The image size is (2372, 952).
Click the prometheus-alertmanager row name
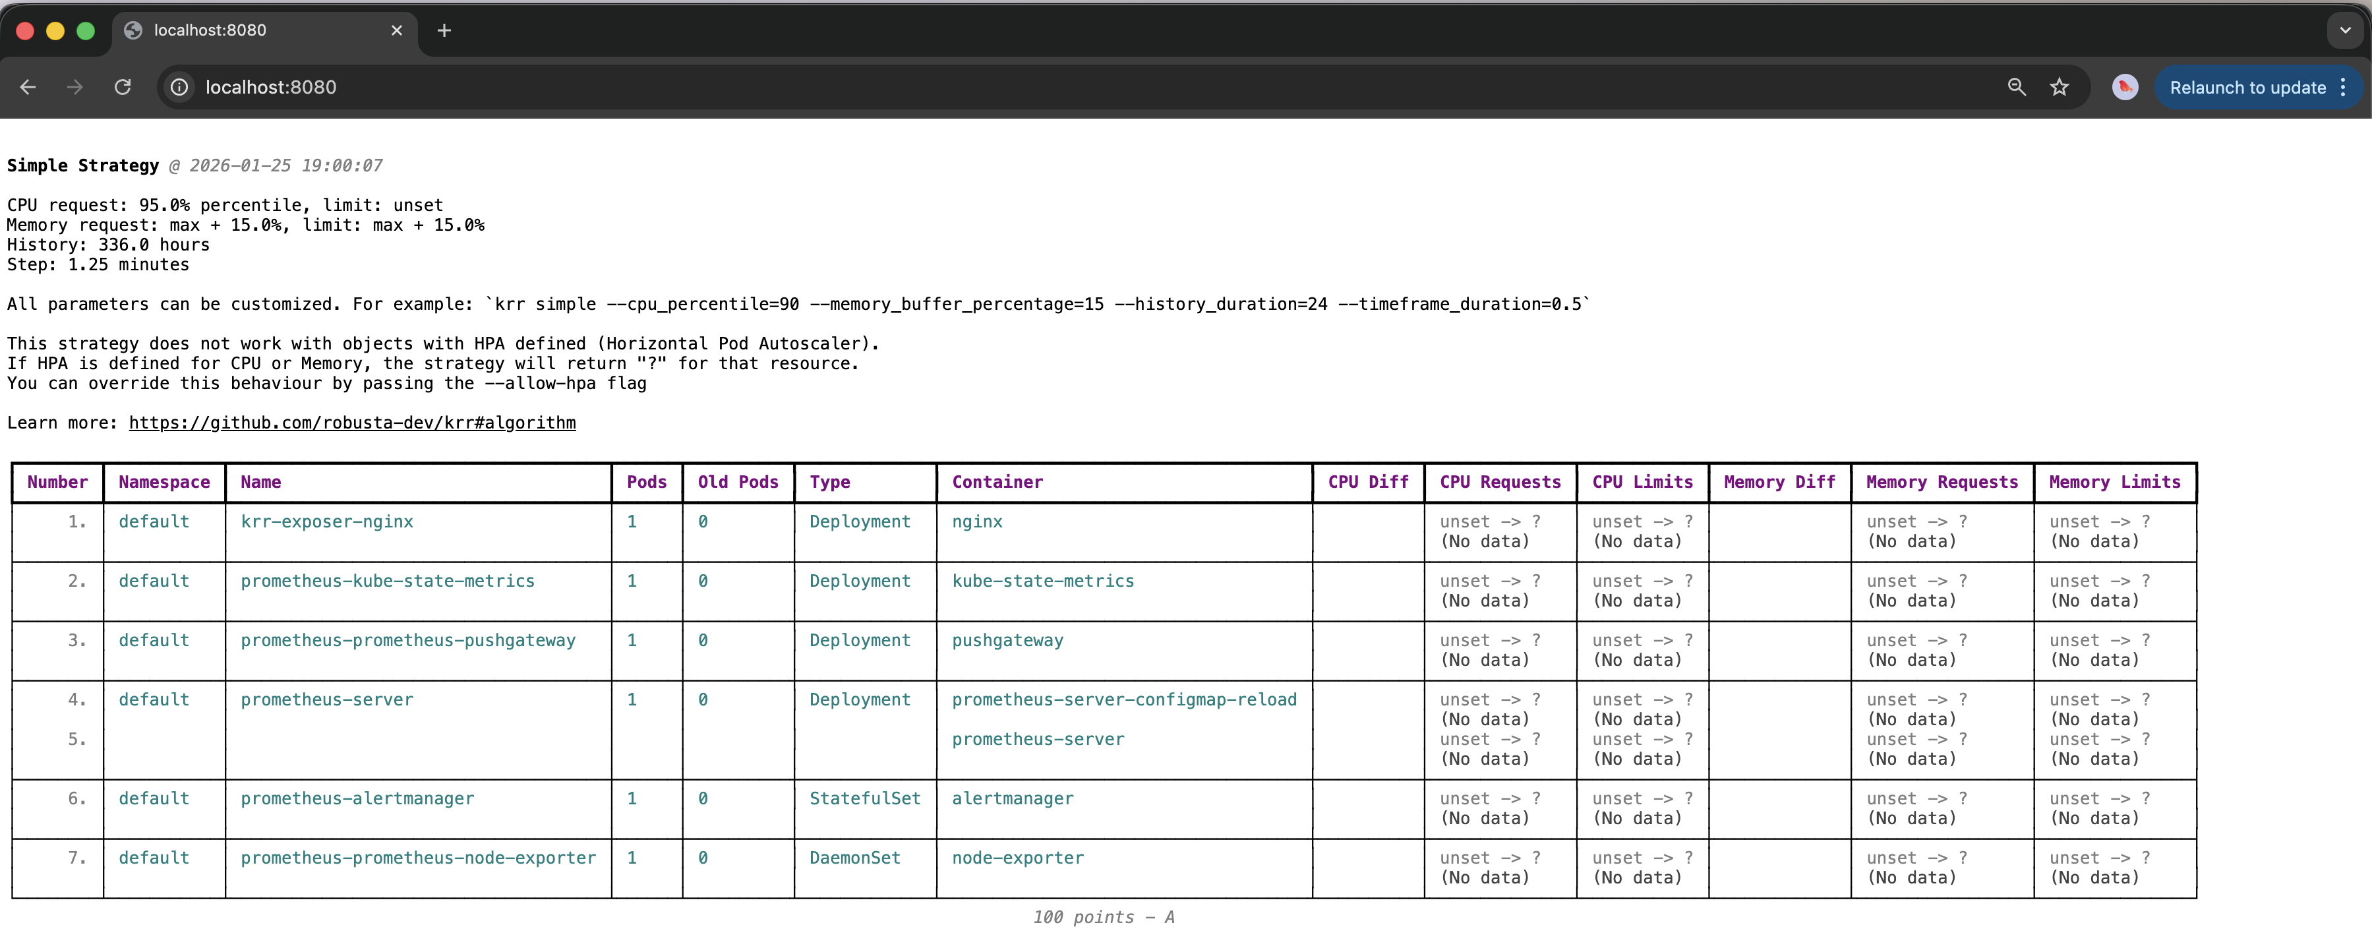[357, 798]
